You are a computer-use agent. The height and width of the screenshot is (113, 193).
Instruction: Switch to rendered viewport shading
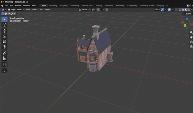189,10
